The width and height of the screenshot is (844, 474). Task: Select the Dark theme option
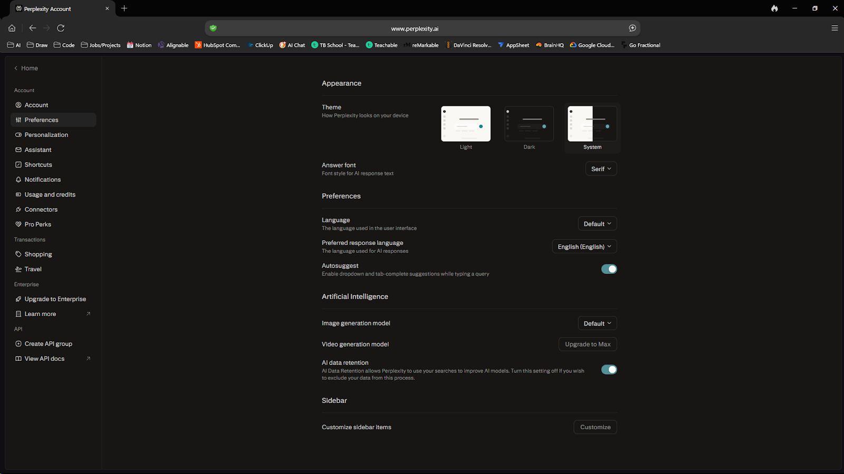529,124
